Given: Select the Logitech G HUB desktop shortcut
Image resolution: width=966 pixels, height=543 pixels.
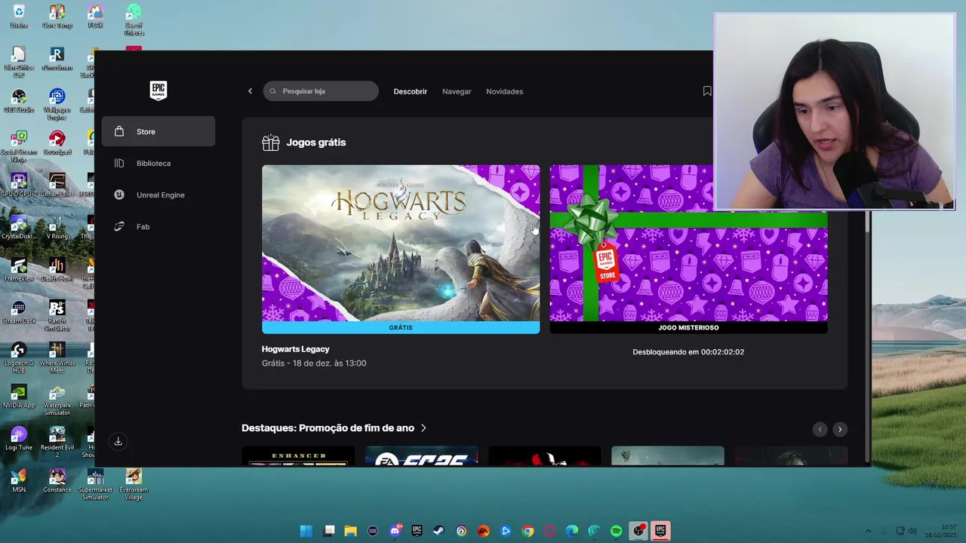Looking at the screenshot, I should 19,358.
